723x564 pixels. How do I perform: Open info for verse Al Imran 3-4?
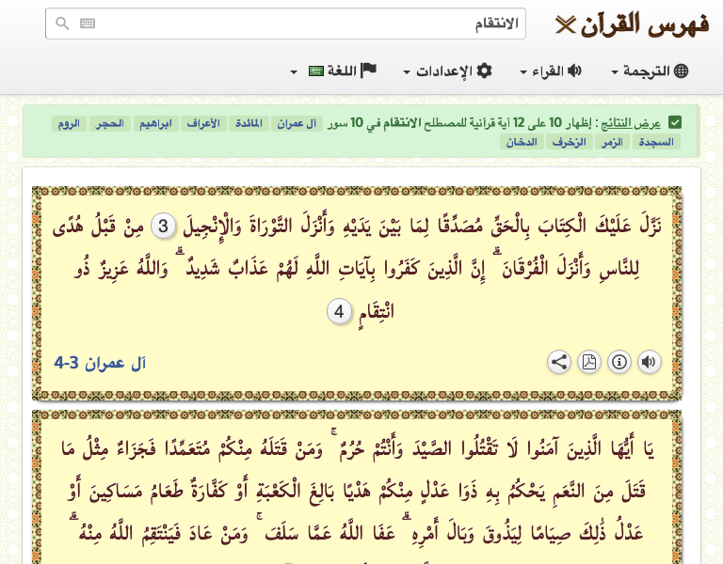pos(619,362)
